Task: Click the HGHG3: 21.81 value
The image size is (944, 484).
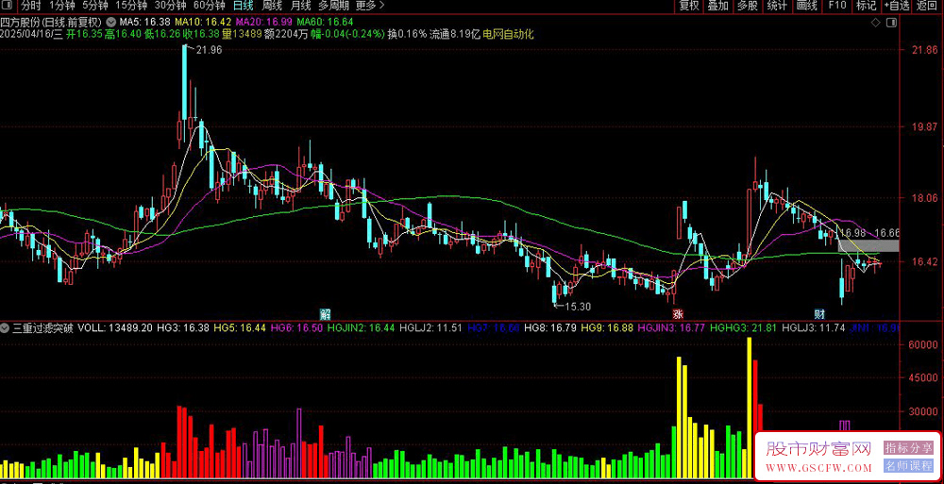Action: pyautogui.click(x=744, y=328)
